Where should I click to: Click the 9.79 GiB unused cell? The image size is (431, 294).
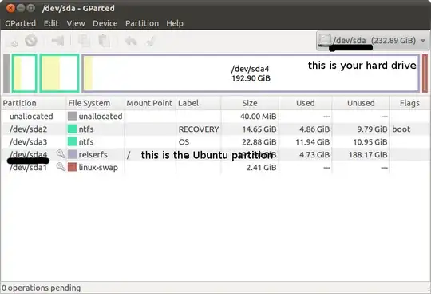tap(372, 129)
